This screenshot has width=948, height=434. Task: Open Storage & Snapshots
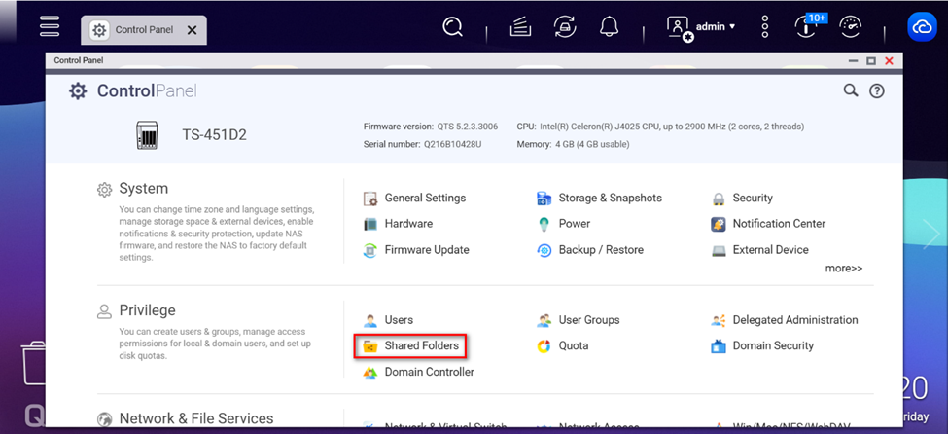coord(609,198)
